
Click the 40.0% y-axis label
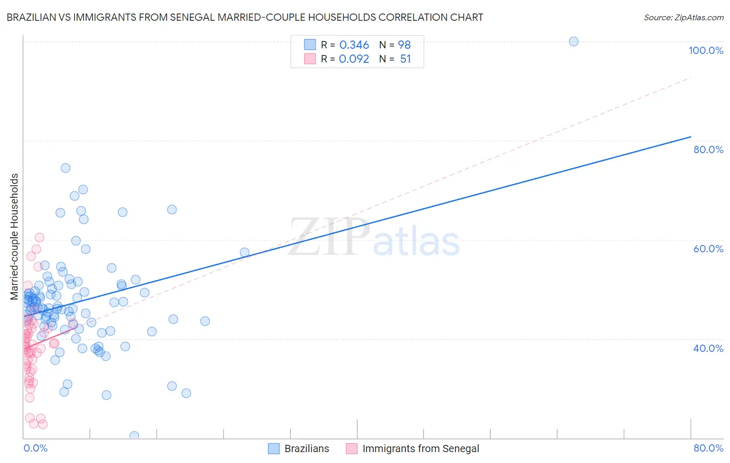pos(708,348)
